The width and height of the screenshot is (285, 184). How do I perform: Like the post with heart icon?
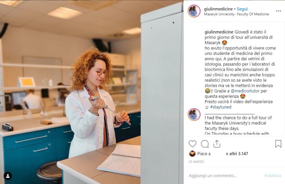point(192,144)
